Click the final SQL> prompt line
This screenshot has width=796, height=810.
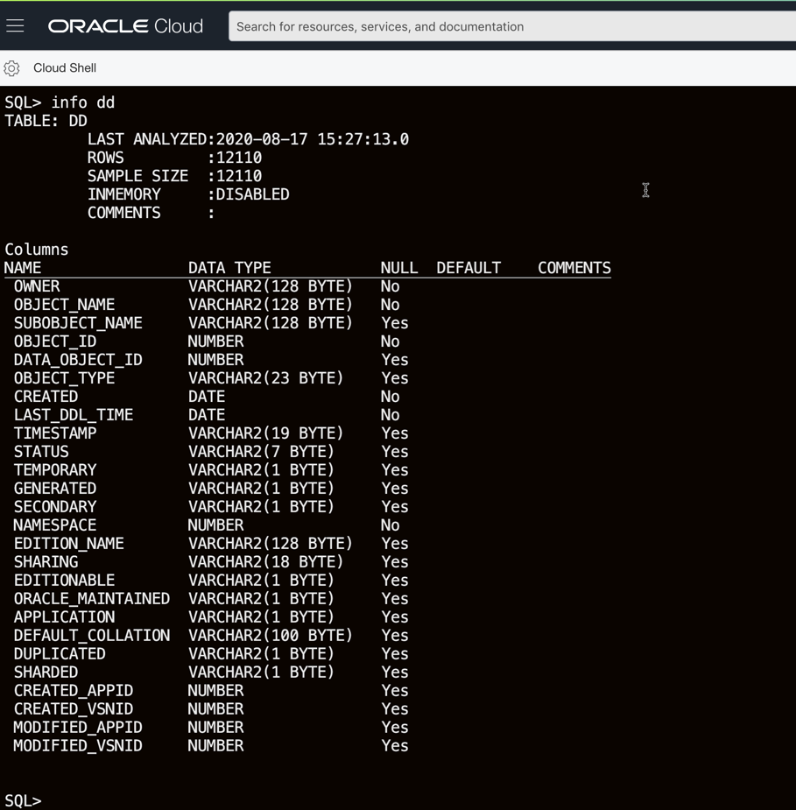tap(23, 800)
